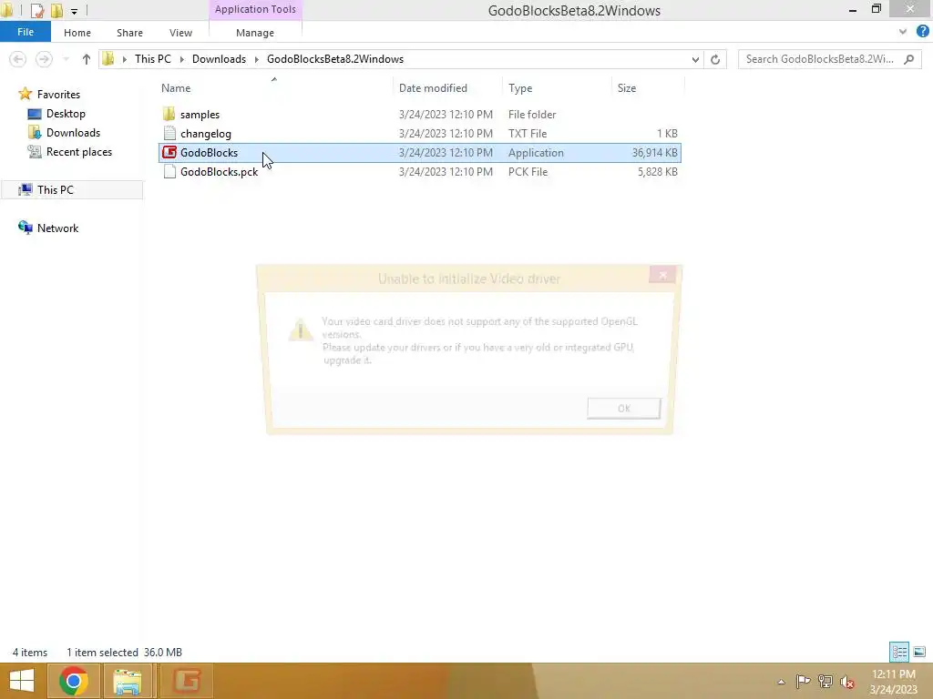Open network status icon in system tray

[x=825, y=681]
